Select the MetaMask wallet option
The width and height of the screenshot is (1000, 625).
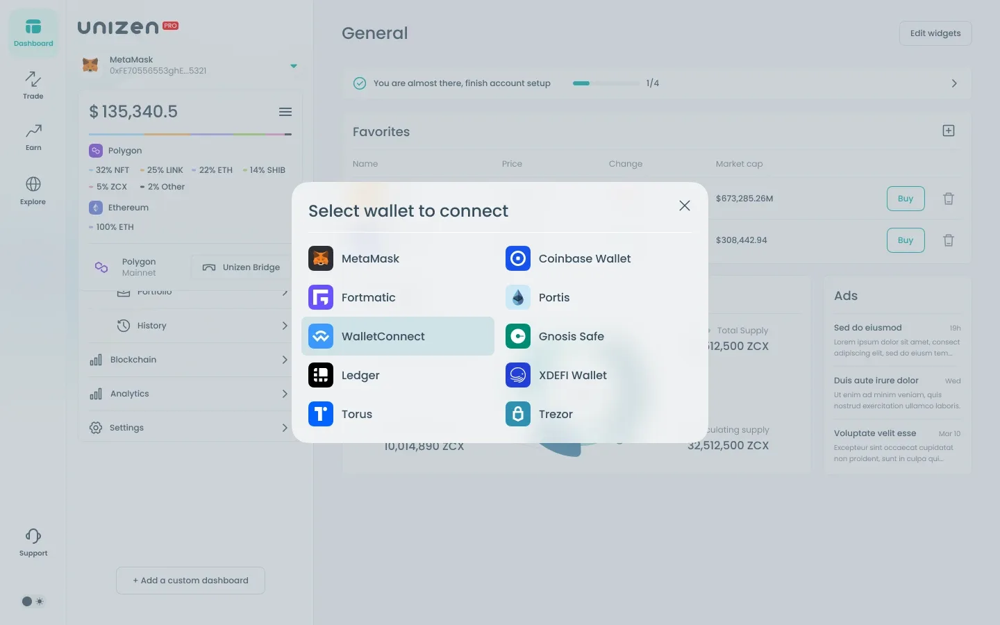click(397, 258)
